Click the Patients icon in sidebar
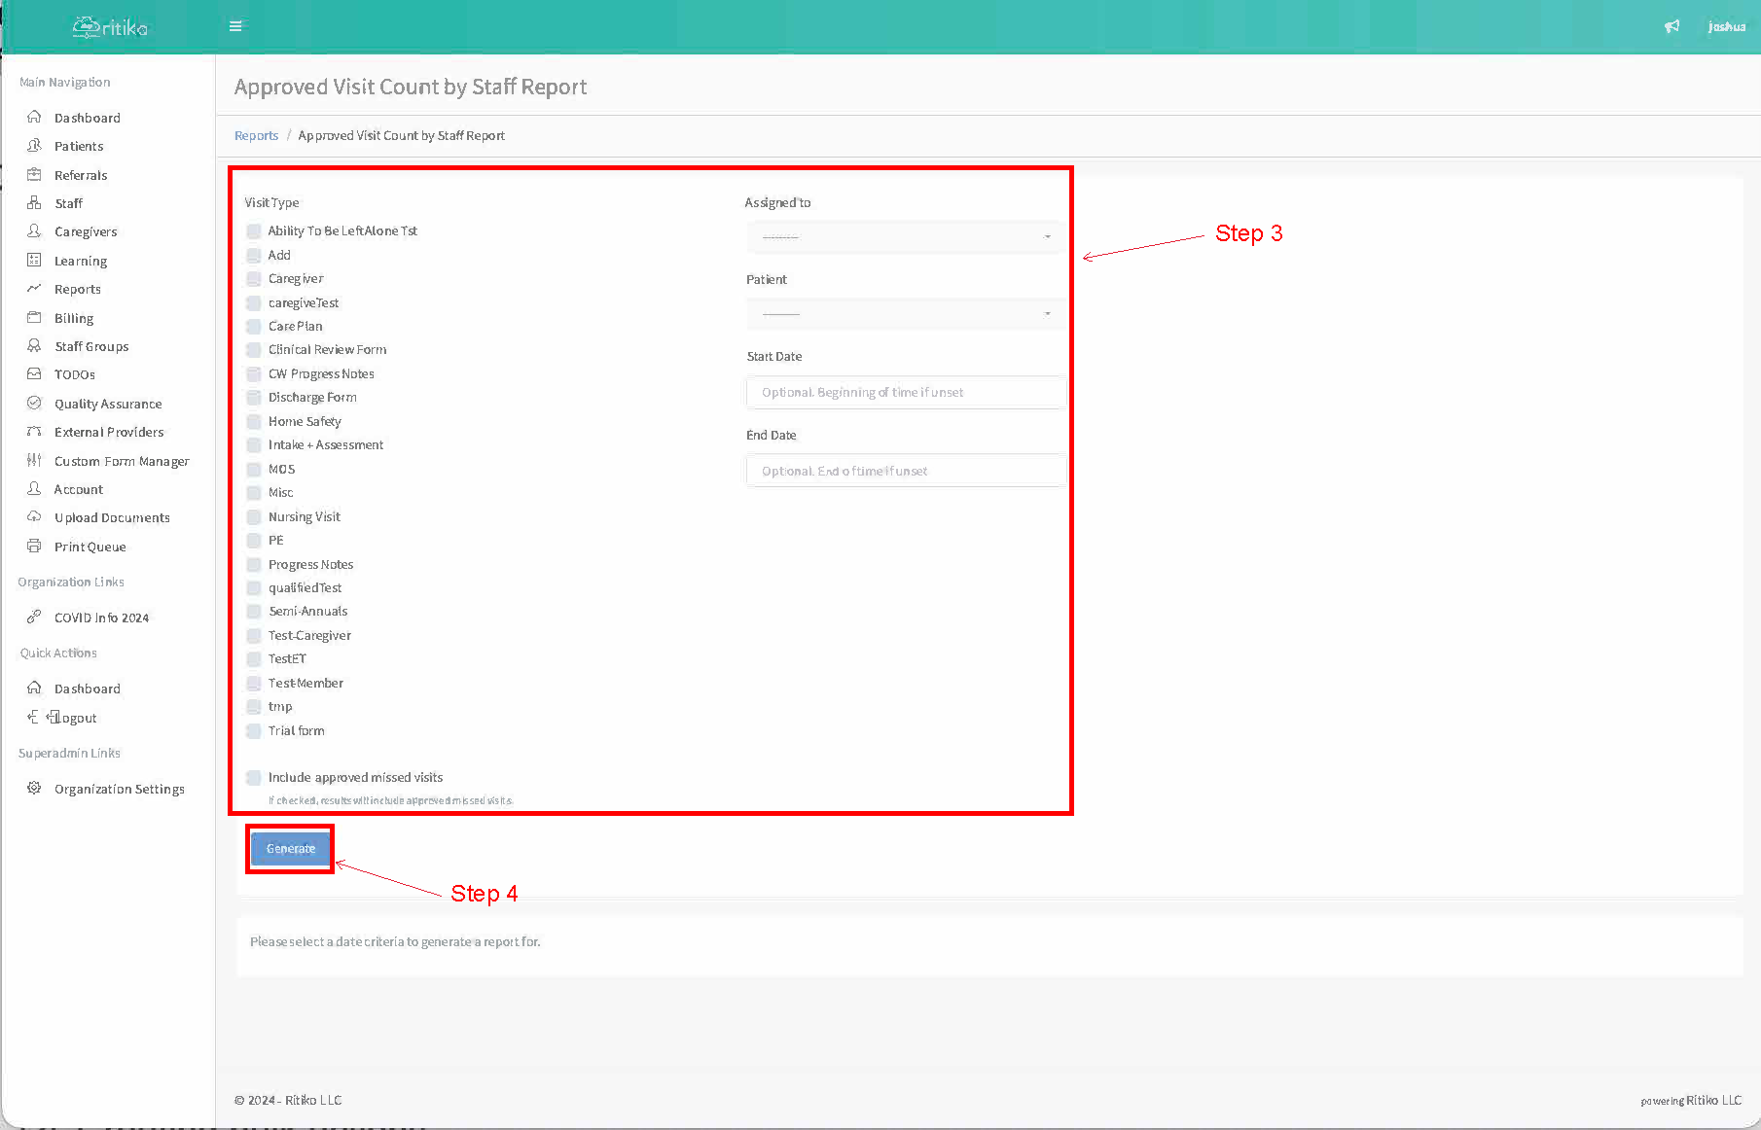The height and width of the screenshot is (1130, 1761). point(34,146)
